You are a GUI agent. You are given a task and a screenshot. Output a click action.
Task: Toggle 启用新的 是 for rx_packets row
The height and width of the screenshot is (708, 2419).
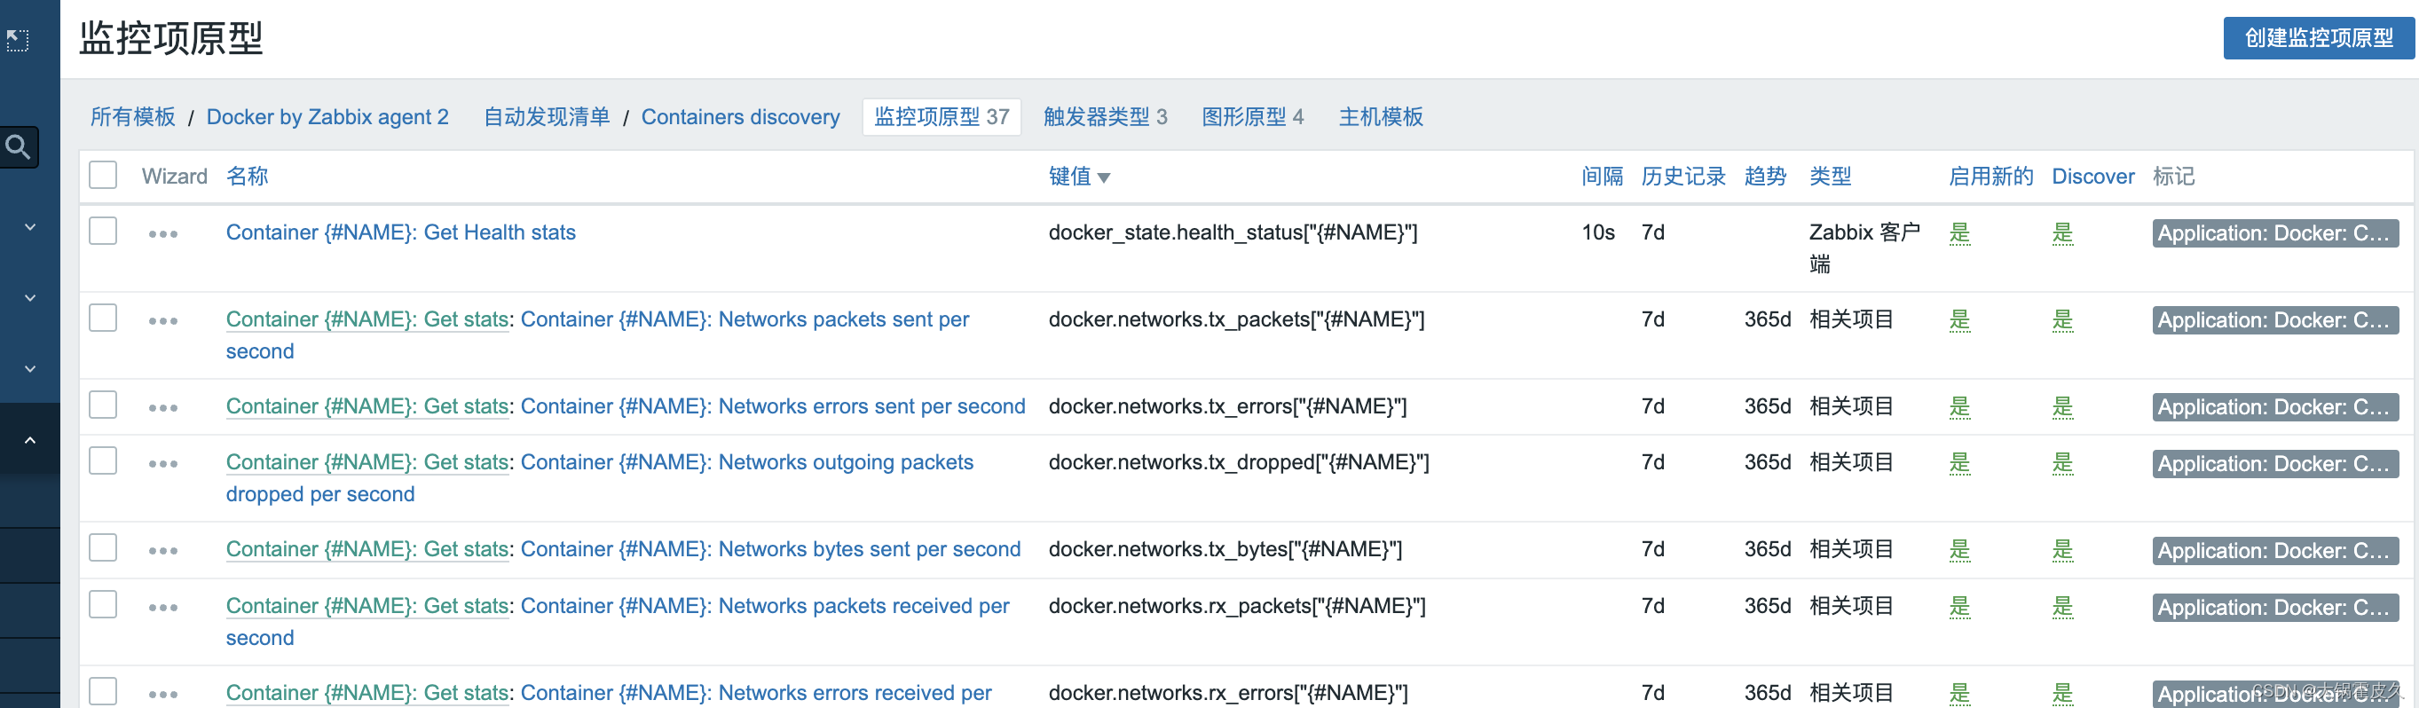coord(1958,607)
